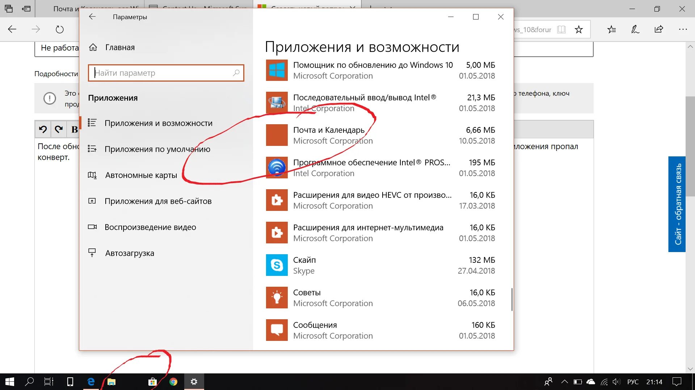Click Edge page scrollbar down arrow
The height and width of the screenshot is (390, 695).
(690, 369)
